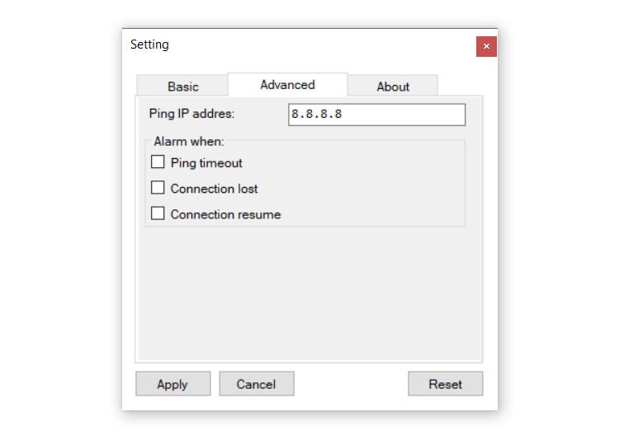Open the About tab
Screen dimensions: 629x440
pyautogui.click(x=393, y=87)
